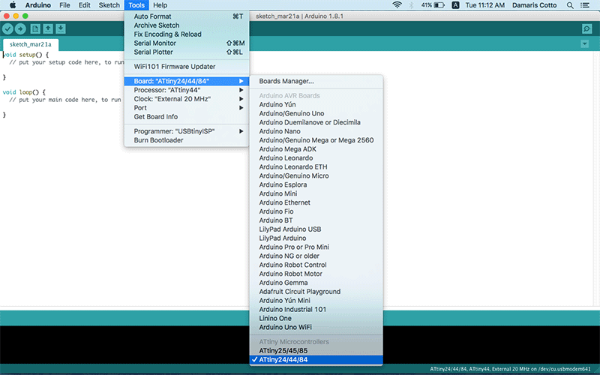Select the checked ATtiny24/44/84 entry

316,360
